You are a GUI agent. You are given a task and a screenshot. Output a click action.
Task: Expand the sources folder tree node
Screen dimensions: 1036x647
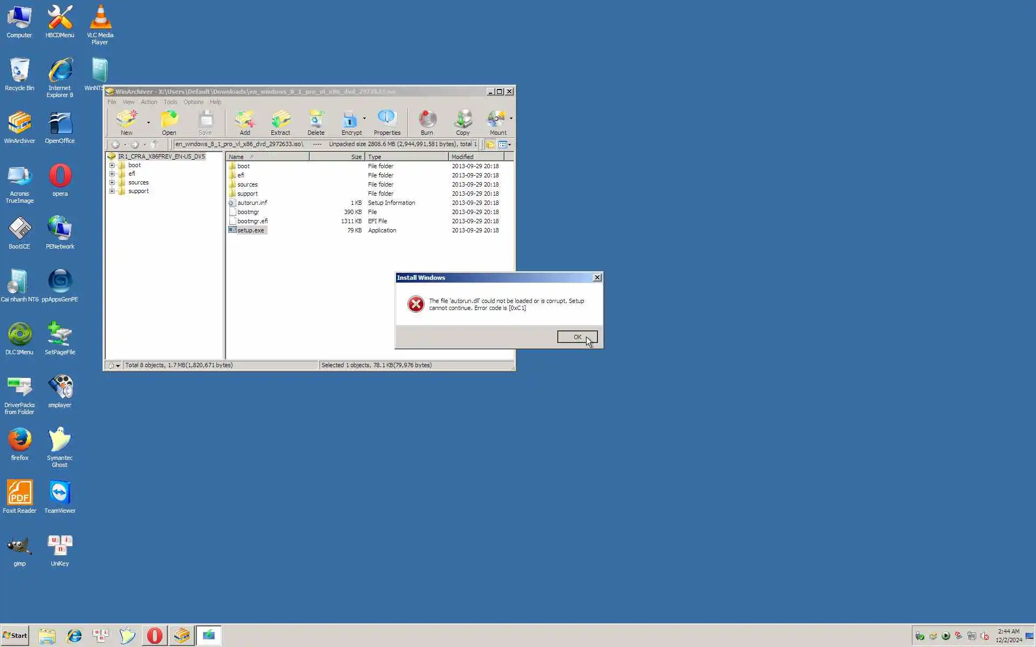pyautogui.click(x=112, y=183)
